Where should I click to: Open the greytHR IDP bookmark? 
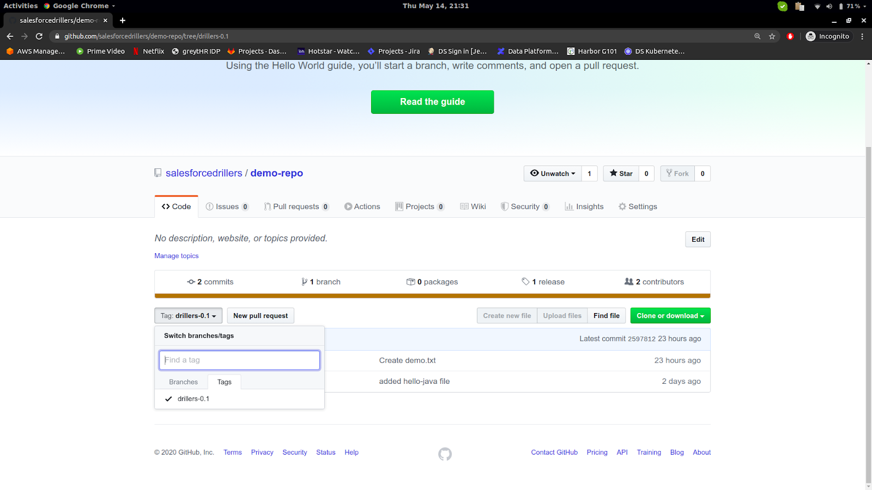tap(196, 51)
